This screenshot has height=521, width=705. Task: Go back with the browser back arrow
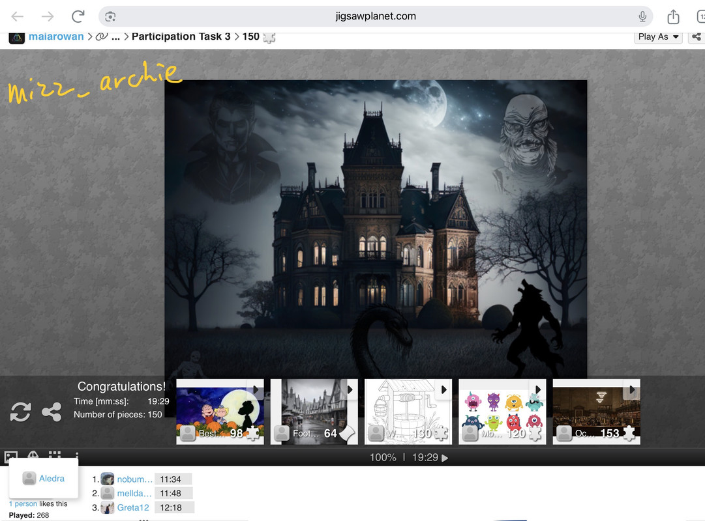click(18, 17)
